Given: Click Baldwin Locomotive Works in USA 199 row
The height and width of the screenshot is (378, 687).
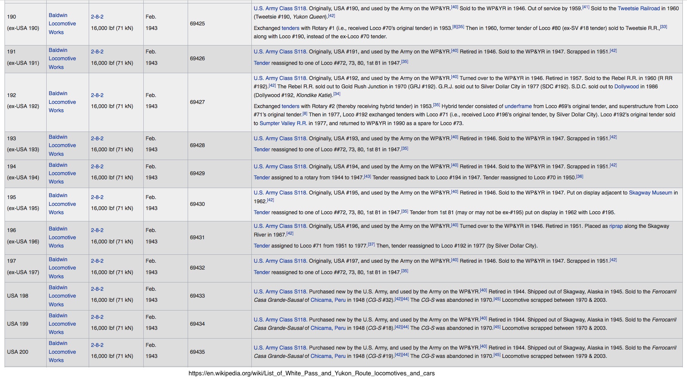Looking at the screenshot, I should (x=62, y=324).
